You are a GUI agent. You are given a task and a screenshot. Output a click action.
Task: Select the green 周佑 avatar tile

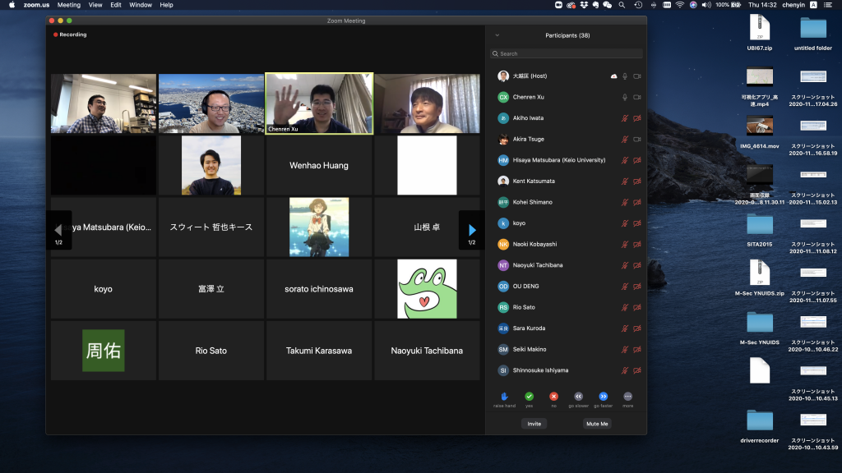click(x=104, y=351)
